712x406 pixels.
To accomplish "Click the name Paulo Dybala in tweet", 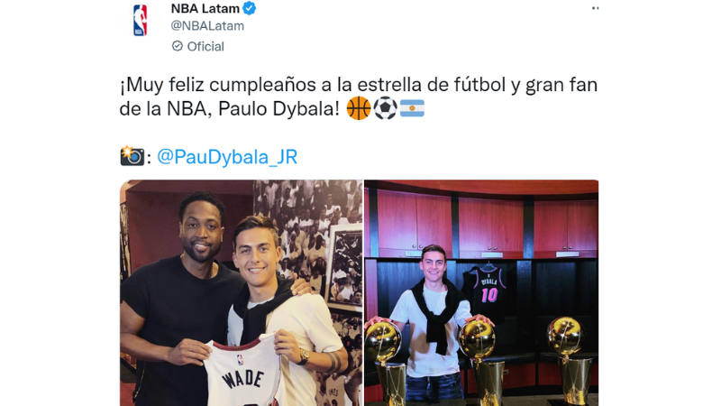I will [x=278, y=108].
